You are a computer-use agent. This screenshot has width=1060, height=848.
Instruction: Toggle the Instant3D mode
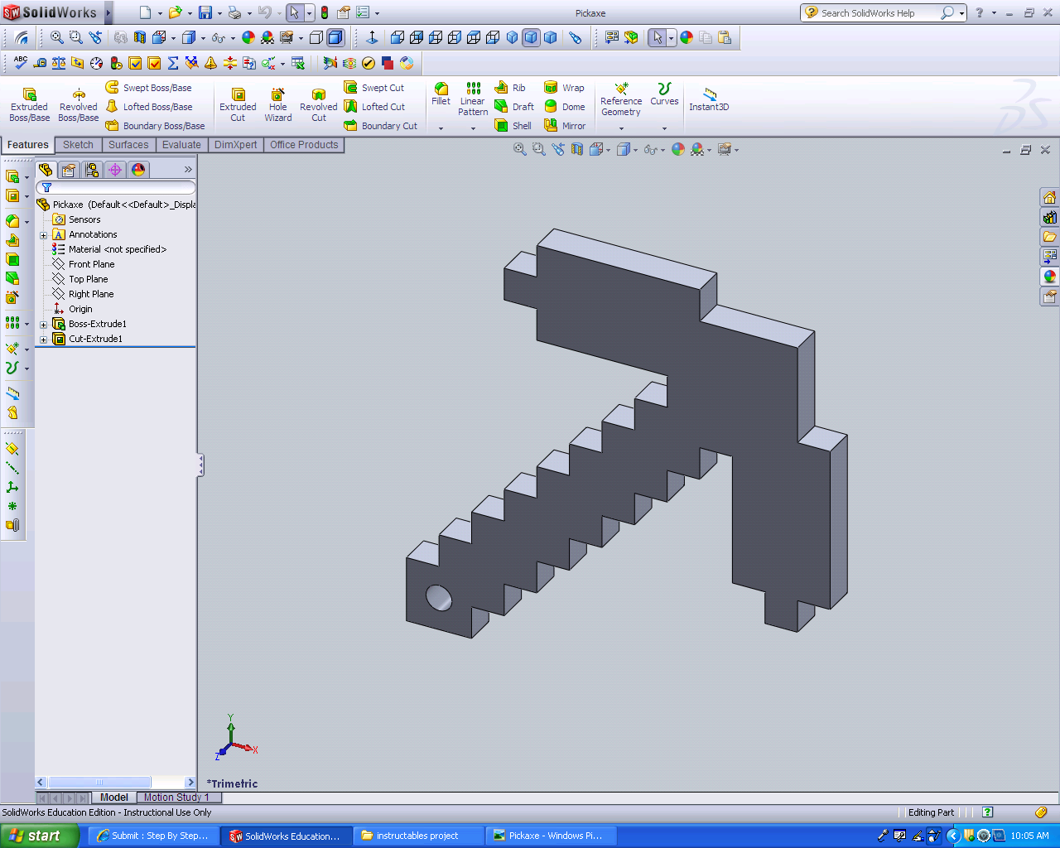pyautogui.click(x=709, y=99)
